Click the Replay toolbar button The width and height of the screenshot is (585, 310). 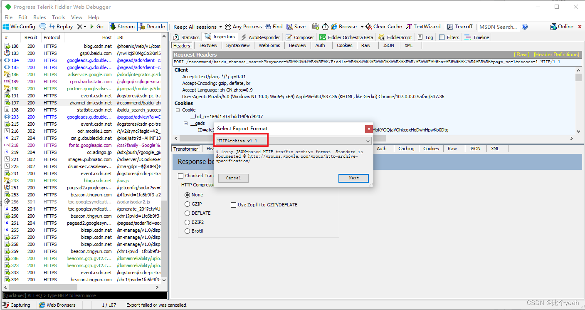click(x=61, y=26)
